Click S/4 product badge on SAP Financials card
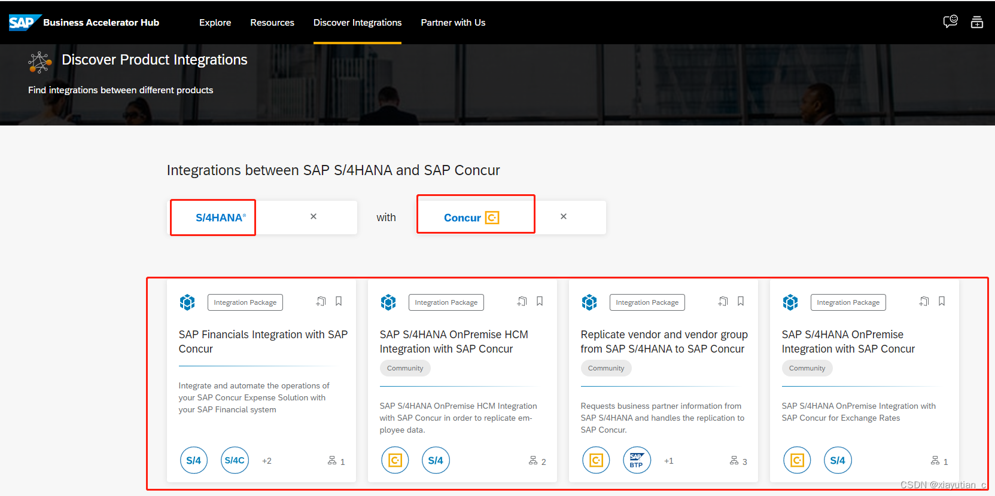This screenshot has width=995, height=496. point(194,460)
